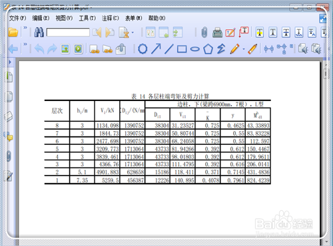Select the Arrow drawing tool
This screenshot has height=246, width=333.
(x=156, y=49)
